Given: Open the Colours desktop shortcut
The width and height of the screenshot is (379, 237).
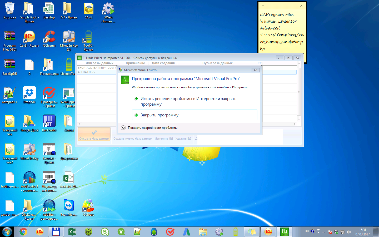Looking at the screenshot, I should click(89, 208).
